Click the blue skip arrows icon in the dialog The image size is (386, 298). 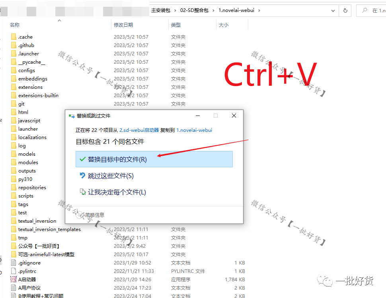point(82,175)
